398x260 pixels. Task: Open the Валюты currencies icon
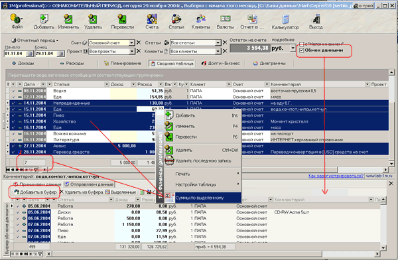225,21
